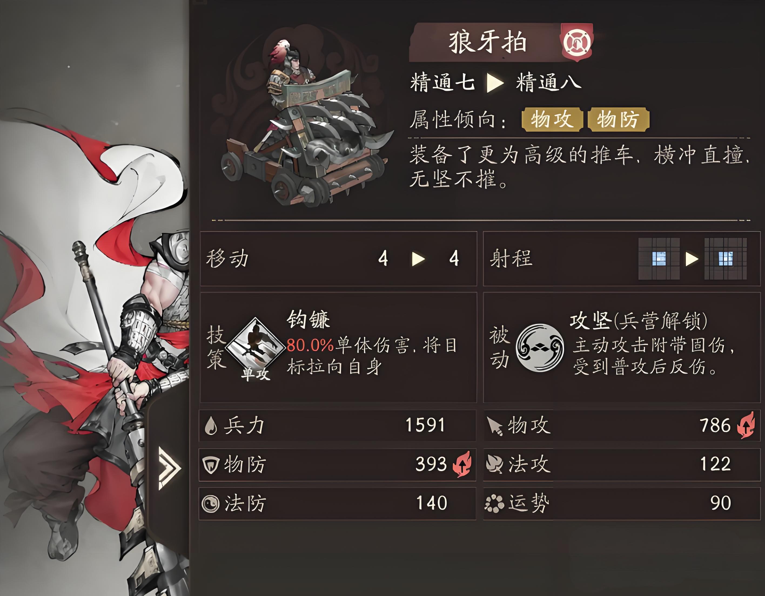Open the 攻坚 passive swirl icon

540,347
